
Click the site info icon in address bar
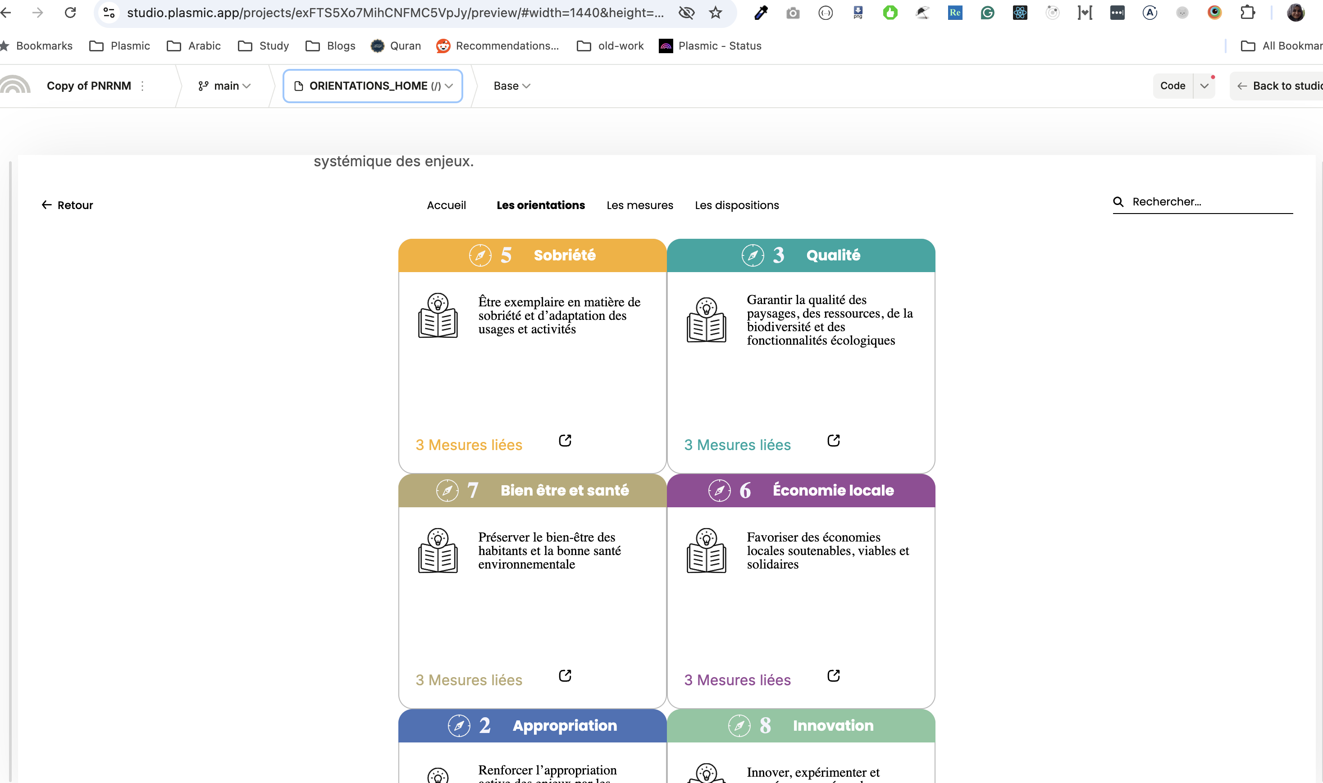pyautogui.click(x=109, y=12)
